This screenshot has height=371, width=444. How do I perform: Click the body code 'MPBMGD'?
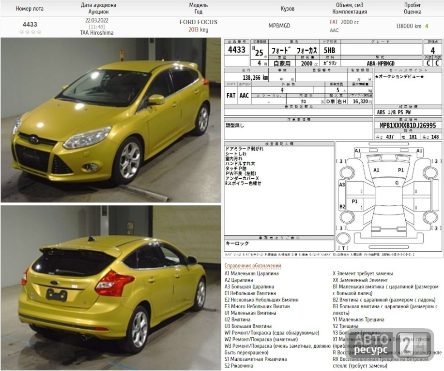coord(279,26)
